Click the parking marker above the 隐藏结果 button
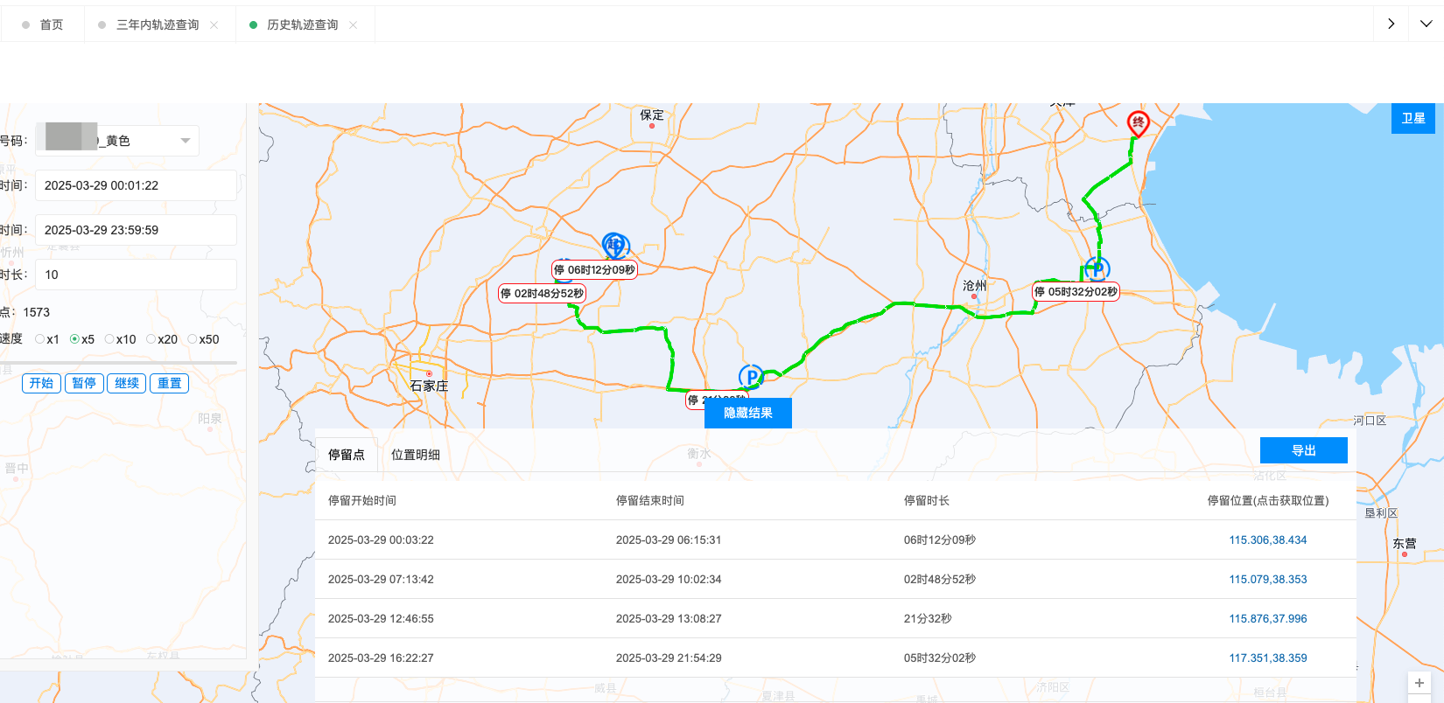The image size is (1444, 703). coord(751,377)
